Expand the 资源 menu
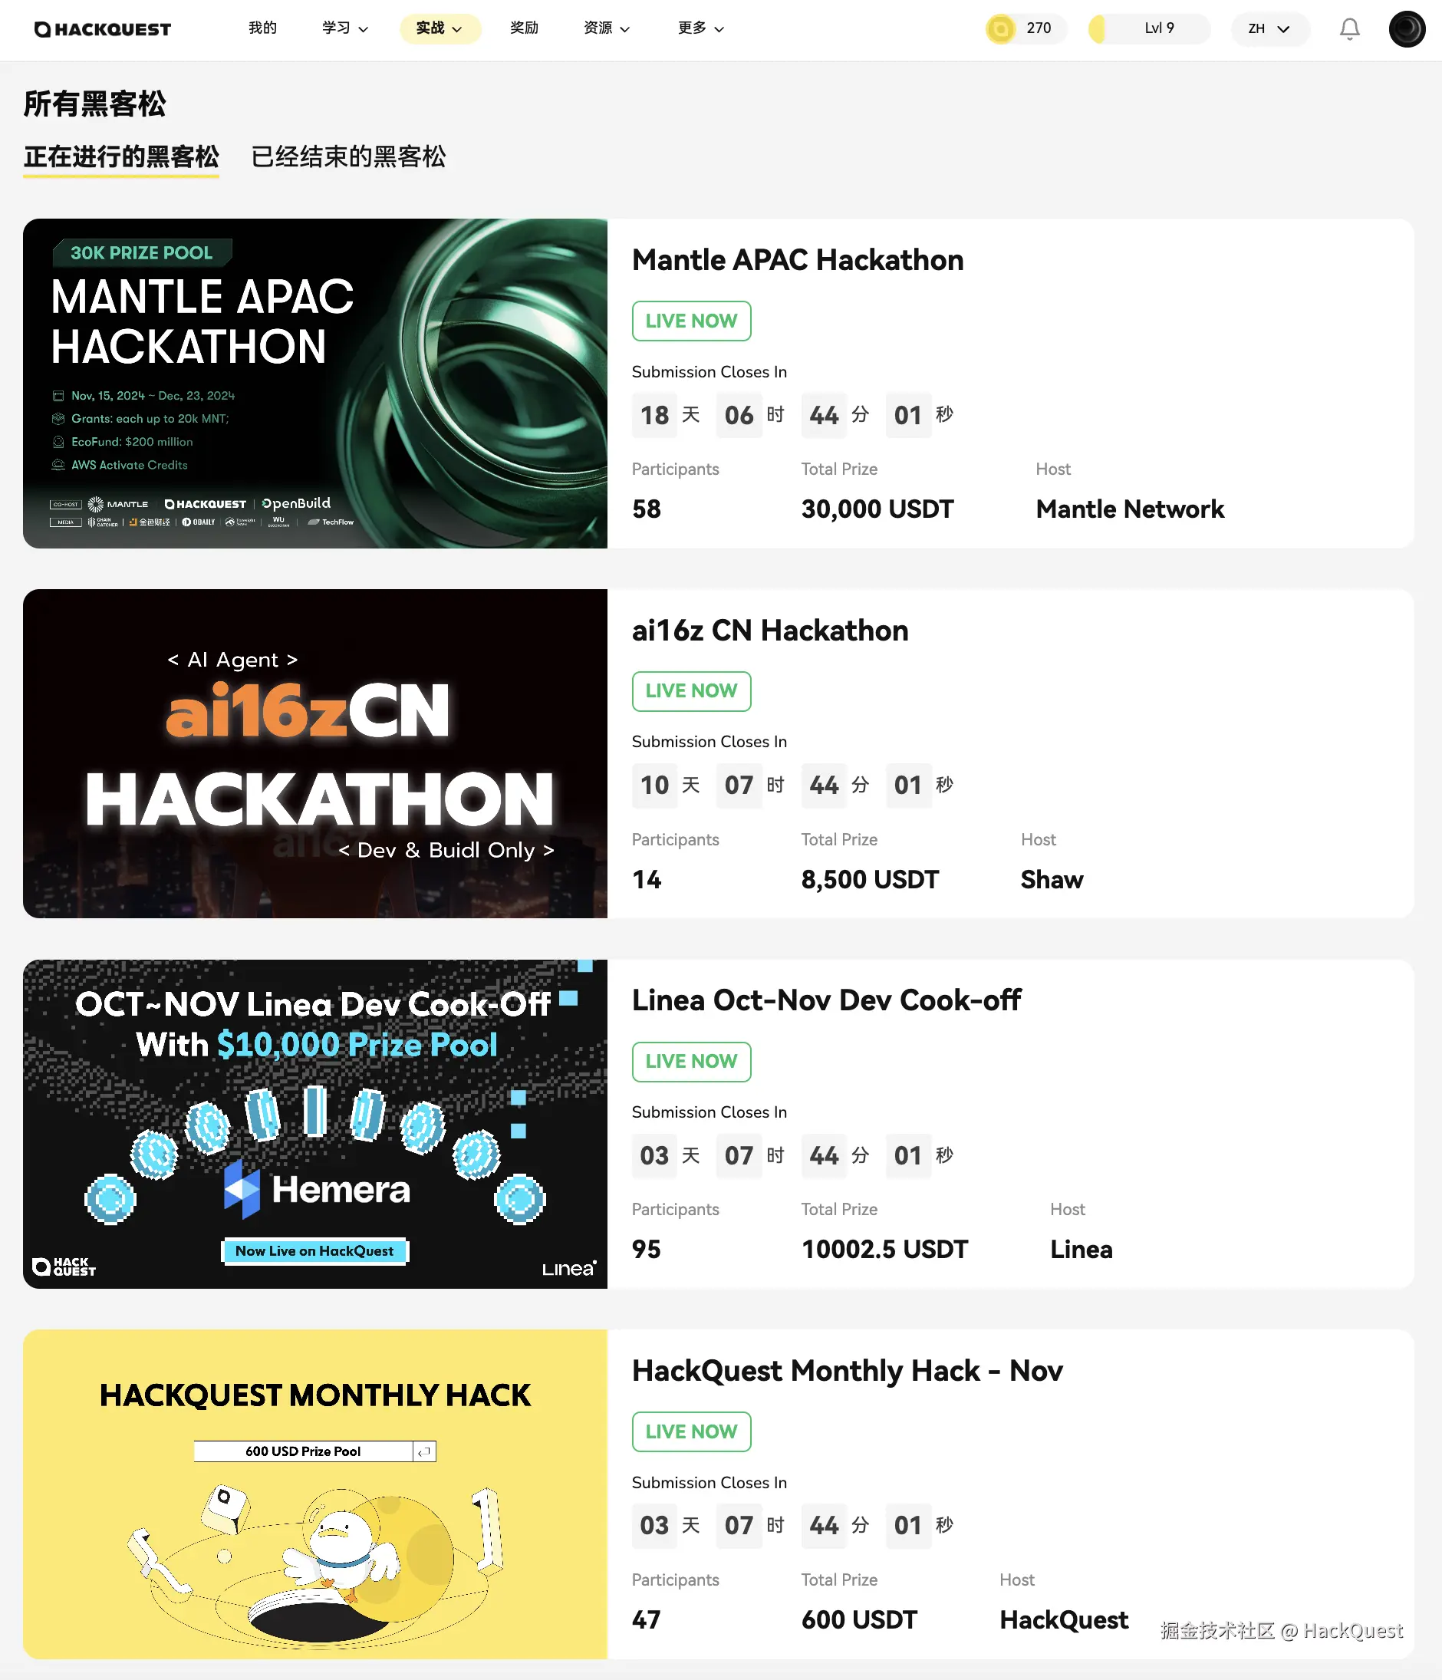1442x1680 pixels. (605, 28)
